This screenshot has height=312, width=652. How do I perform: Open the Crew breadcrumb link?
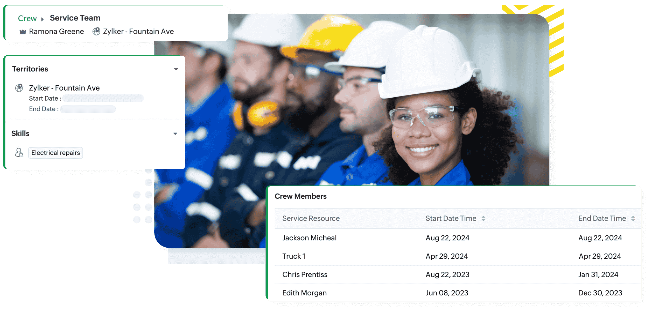pos(27,18)
